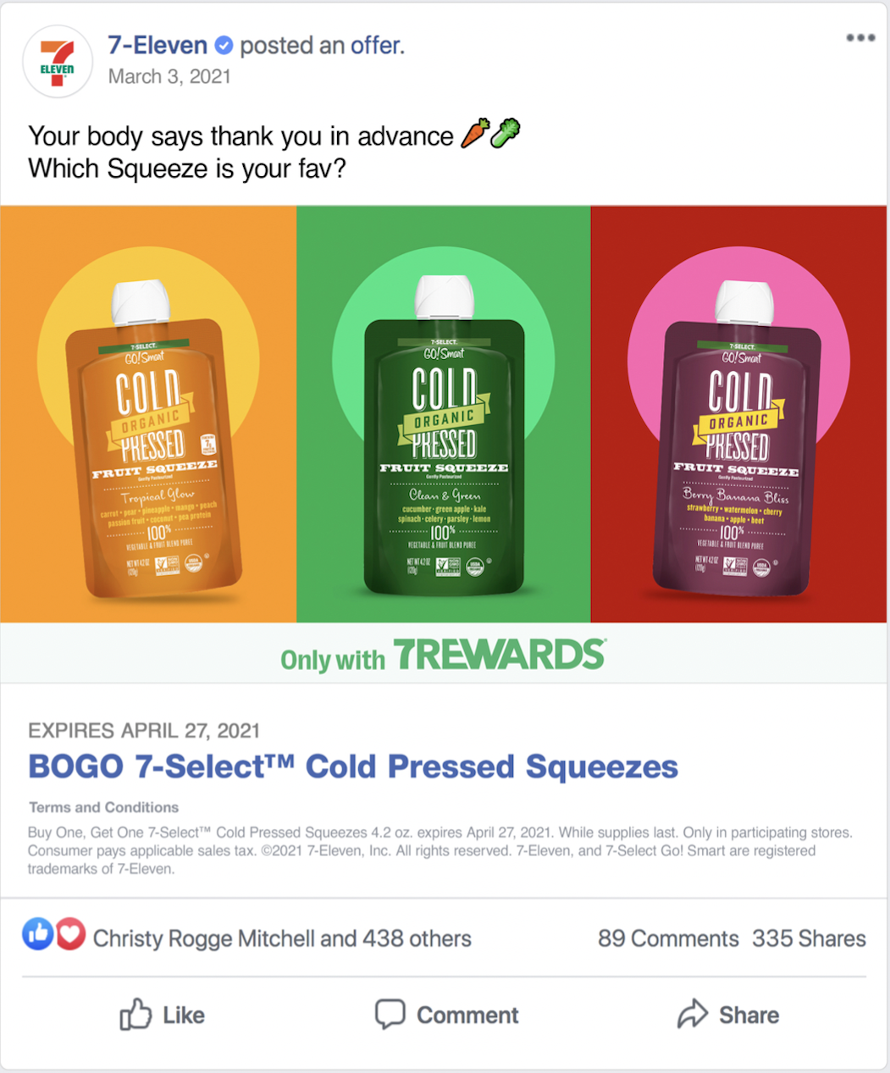
Task: Open the 89 Comments list
Action: 668,938
